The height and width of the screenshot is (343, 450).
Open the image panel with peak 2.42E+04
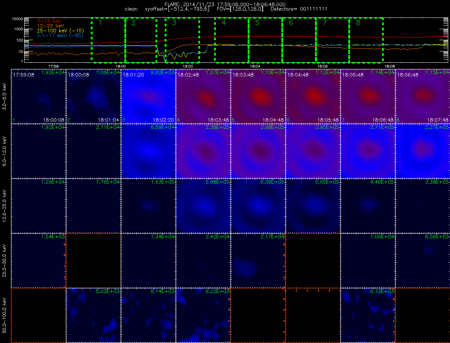pyautogui.click(x=203, y=260)
